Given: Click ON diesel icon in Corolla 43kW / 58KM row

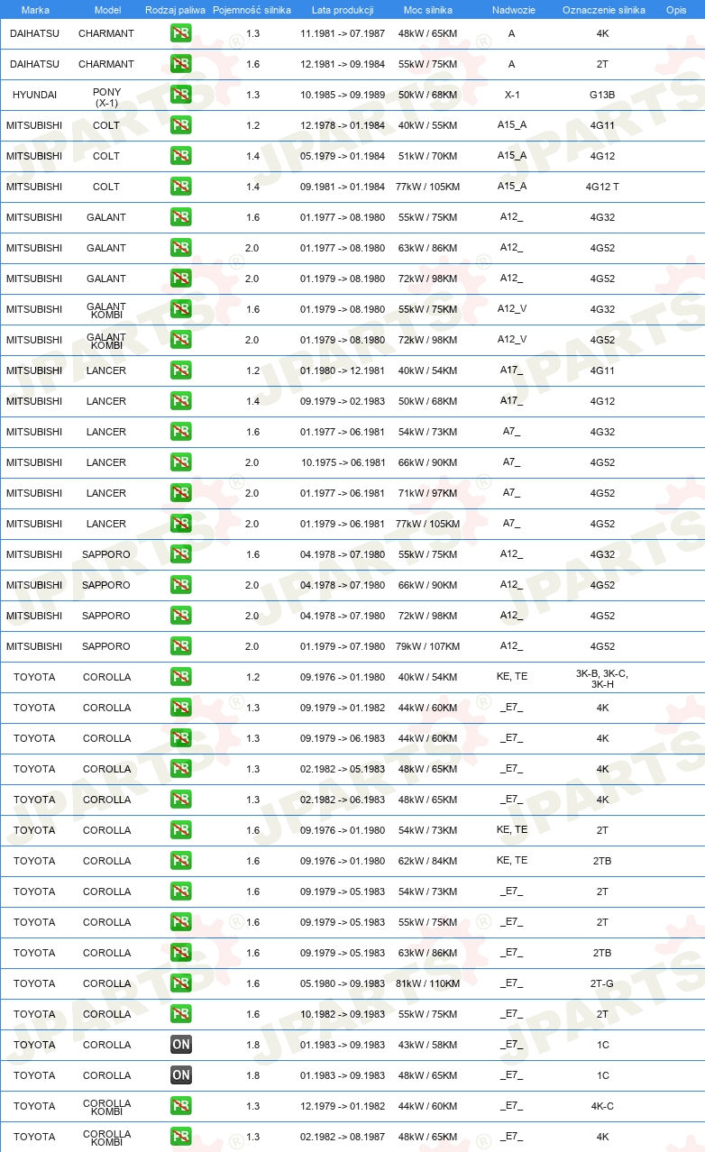Looking at the screenshot, I should (x=181, y=1045).
